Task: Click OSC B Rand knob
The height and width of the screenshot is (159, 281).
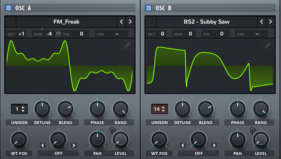Action: 261,109
